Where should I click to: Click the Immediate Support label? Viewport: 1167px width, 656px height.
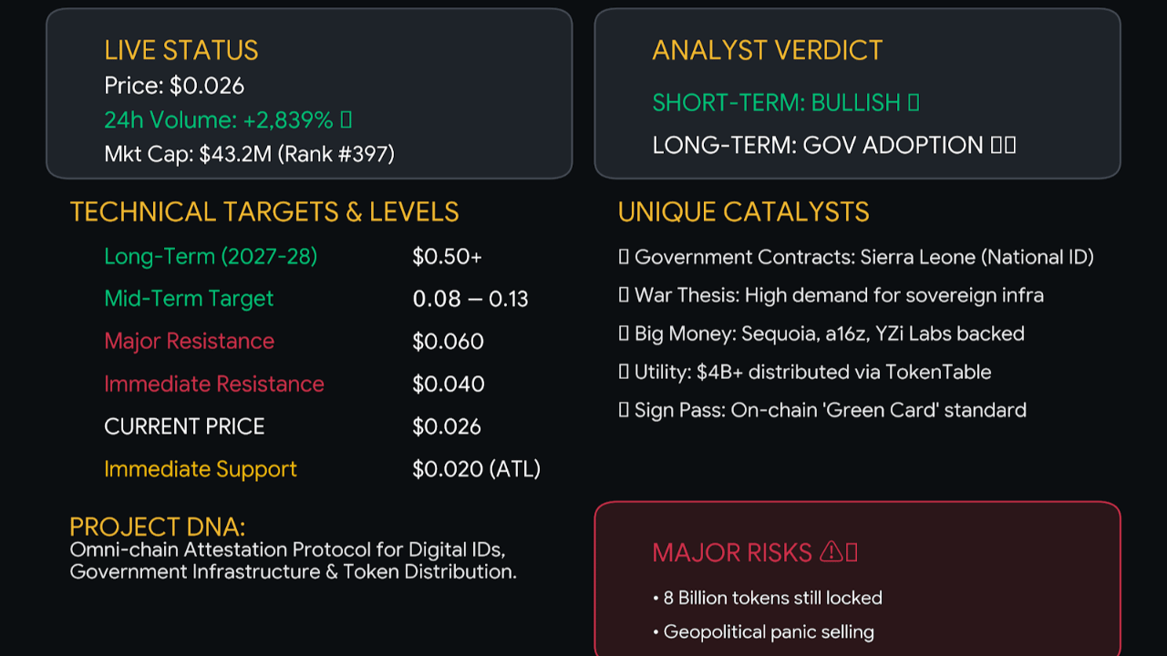201,469
